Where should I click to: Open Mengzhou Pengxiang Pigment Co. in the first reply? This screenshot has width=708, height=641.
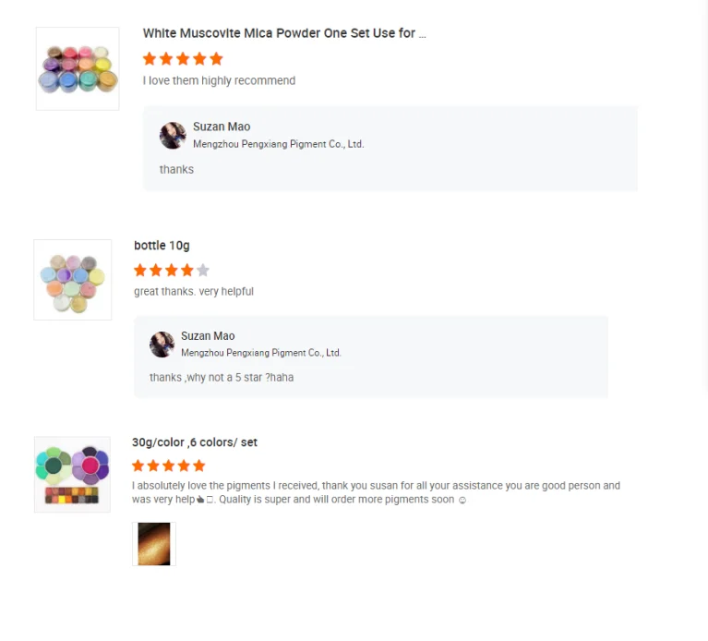pyautogui.click(x=279, y=144)
